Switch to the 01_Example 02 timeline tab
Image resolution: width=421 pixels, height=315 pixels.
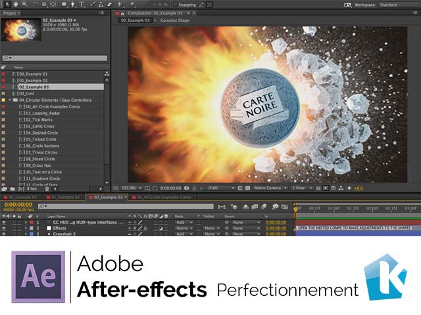(65, 197)
